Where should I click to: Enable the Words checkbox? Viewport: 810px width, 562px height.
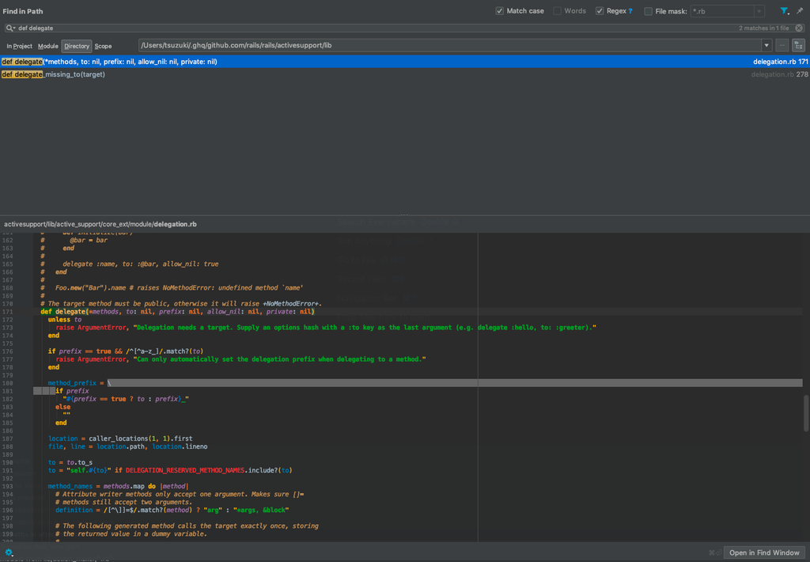pos(558,10)
